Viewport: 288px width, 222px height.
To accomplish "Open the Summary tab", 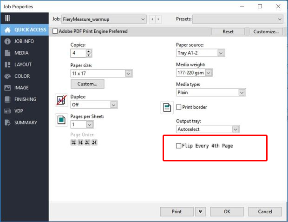I will [x=25, y=123].
